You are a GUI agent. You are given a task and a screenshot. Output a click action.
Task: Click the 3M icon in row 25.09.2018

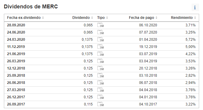(101, 76)
